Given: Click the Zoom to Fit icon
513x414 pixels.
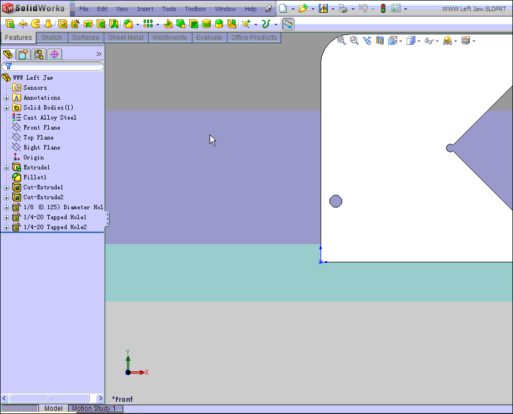Looking at the screenshot, I should pyautogui.click(x=340, y=40).
